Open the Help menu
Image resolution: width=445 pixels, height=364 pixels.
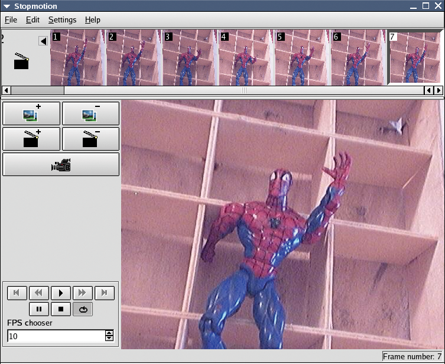tap(93, 20)
